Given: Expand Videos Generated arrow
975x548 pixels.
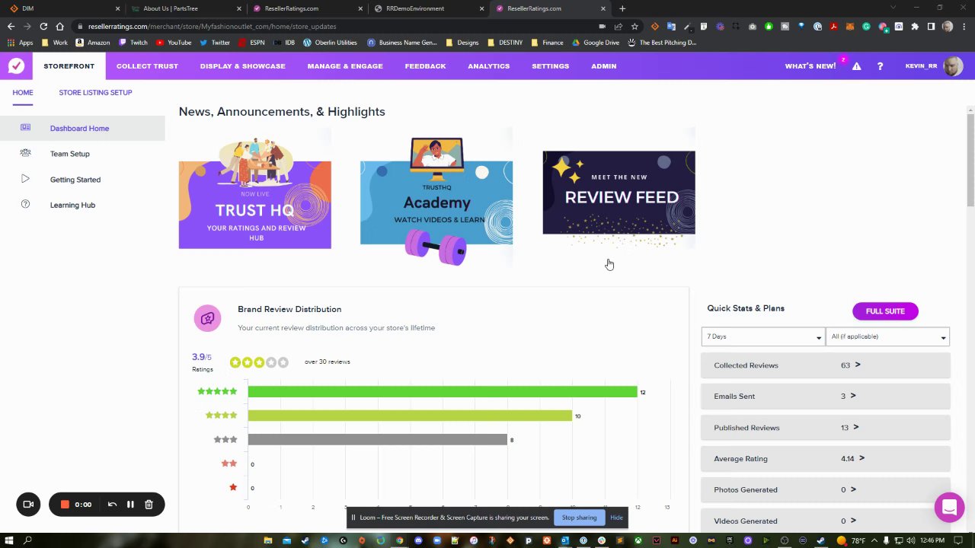Looking at the screenshot, I should (853, 521).
